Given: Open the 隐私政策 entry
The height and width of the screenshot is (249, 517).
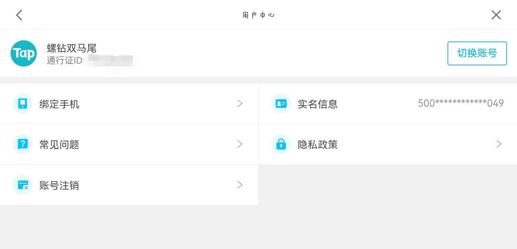Looking at the screenshot, I should click(x=388, y=144).
